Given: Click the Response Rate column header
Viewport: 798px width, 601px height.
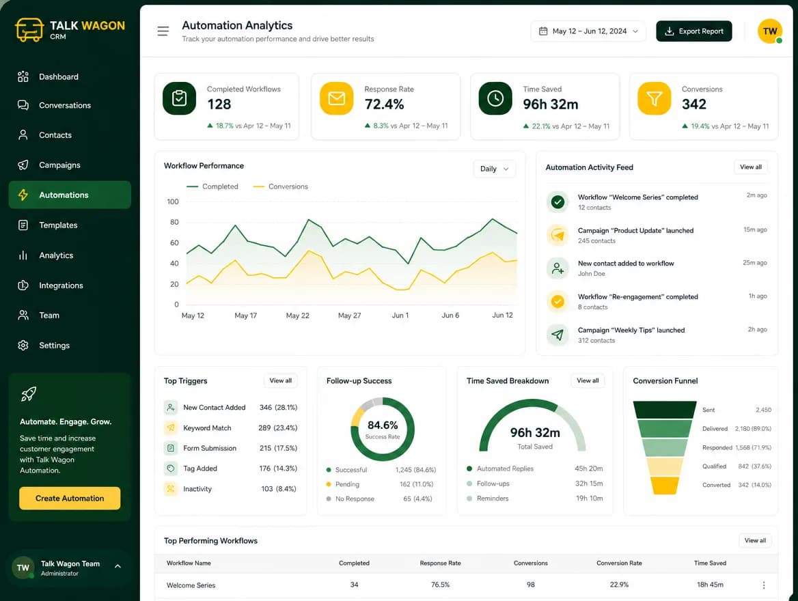Looking at the screenshot, I should click(440, 563).
